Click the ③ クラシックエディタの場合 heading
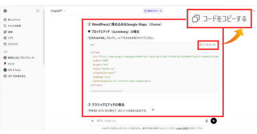The height and width of the screenshot is (134, 257). (106, 105)
